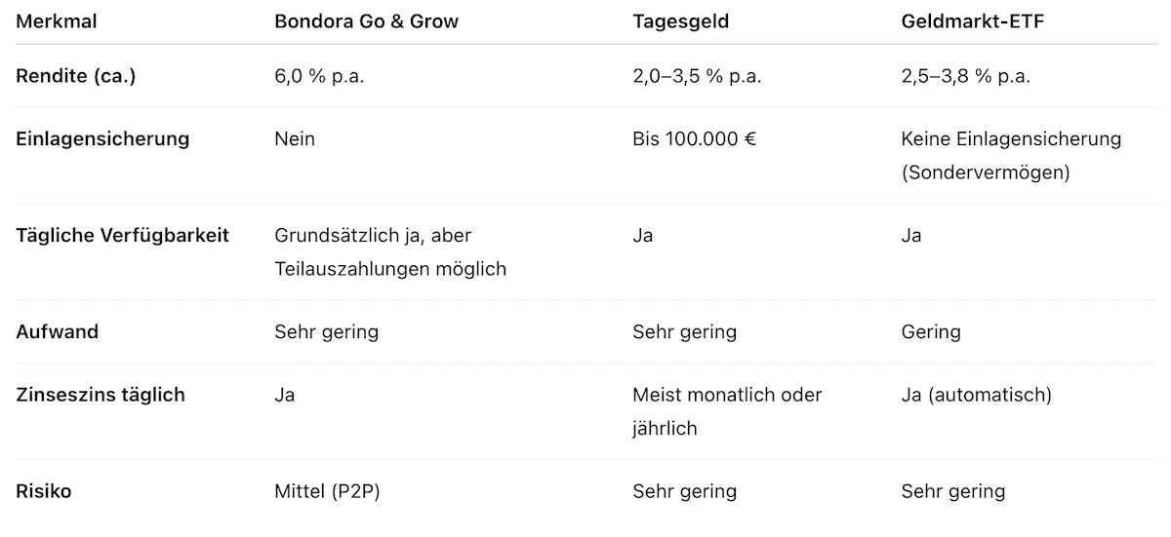
Task: Select the Aufwand row label
Action: click(57, 331)
